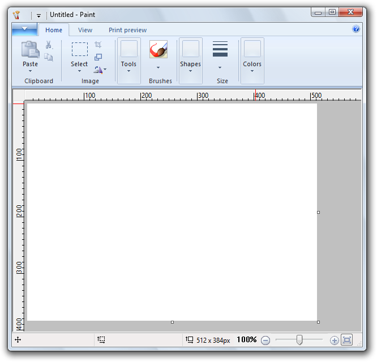Click the Image group label
This screenshot has height=362, width=377.
pyautogui.click(x=90, y=81)
